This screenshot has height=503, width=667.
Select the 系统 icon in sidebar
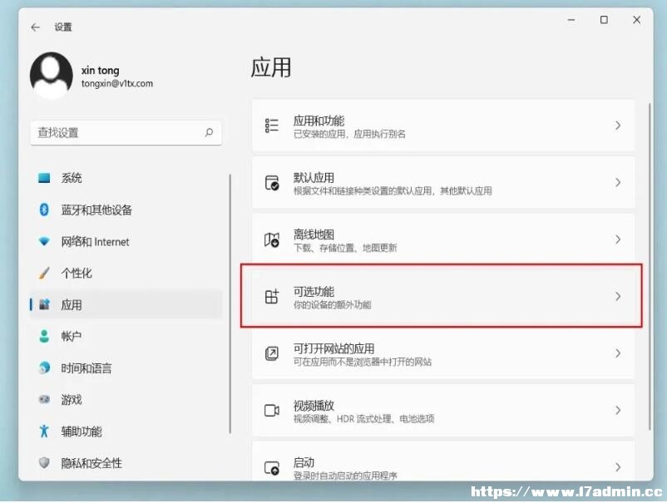click(x=44, y=178)
